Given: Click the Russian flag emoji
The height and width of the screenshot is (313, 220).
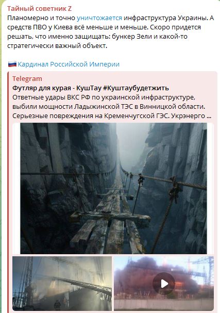Looking at the screenshot, I should (12, 64).
